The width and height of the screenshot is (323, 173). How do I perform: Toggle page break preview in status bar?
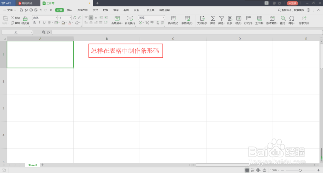pyautogui.click(x=252, y=170)
